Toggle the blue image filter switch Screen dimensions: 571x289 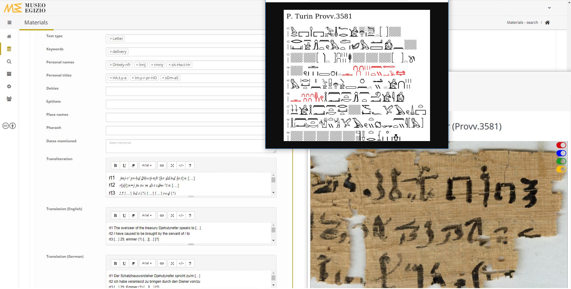(561, 153)
